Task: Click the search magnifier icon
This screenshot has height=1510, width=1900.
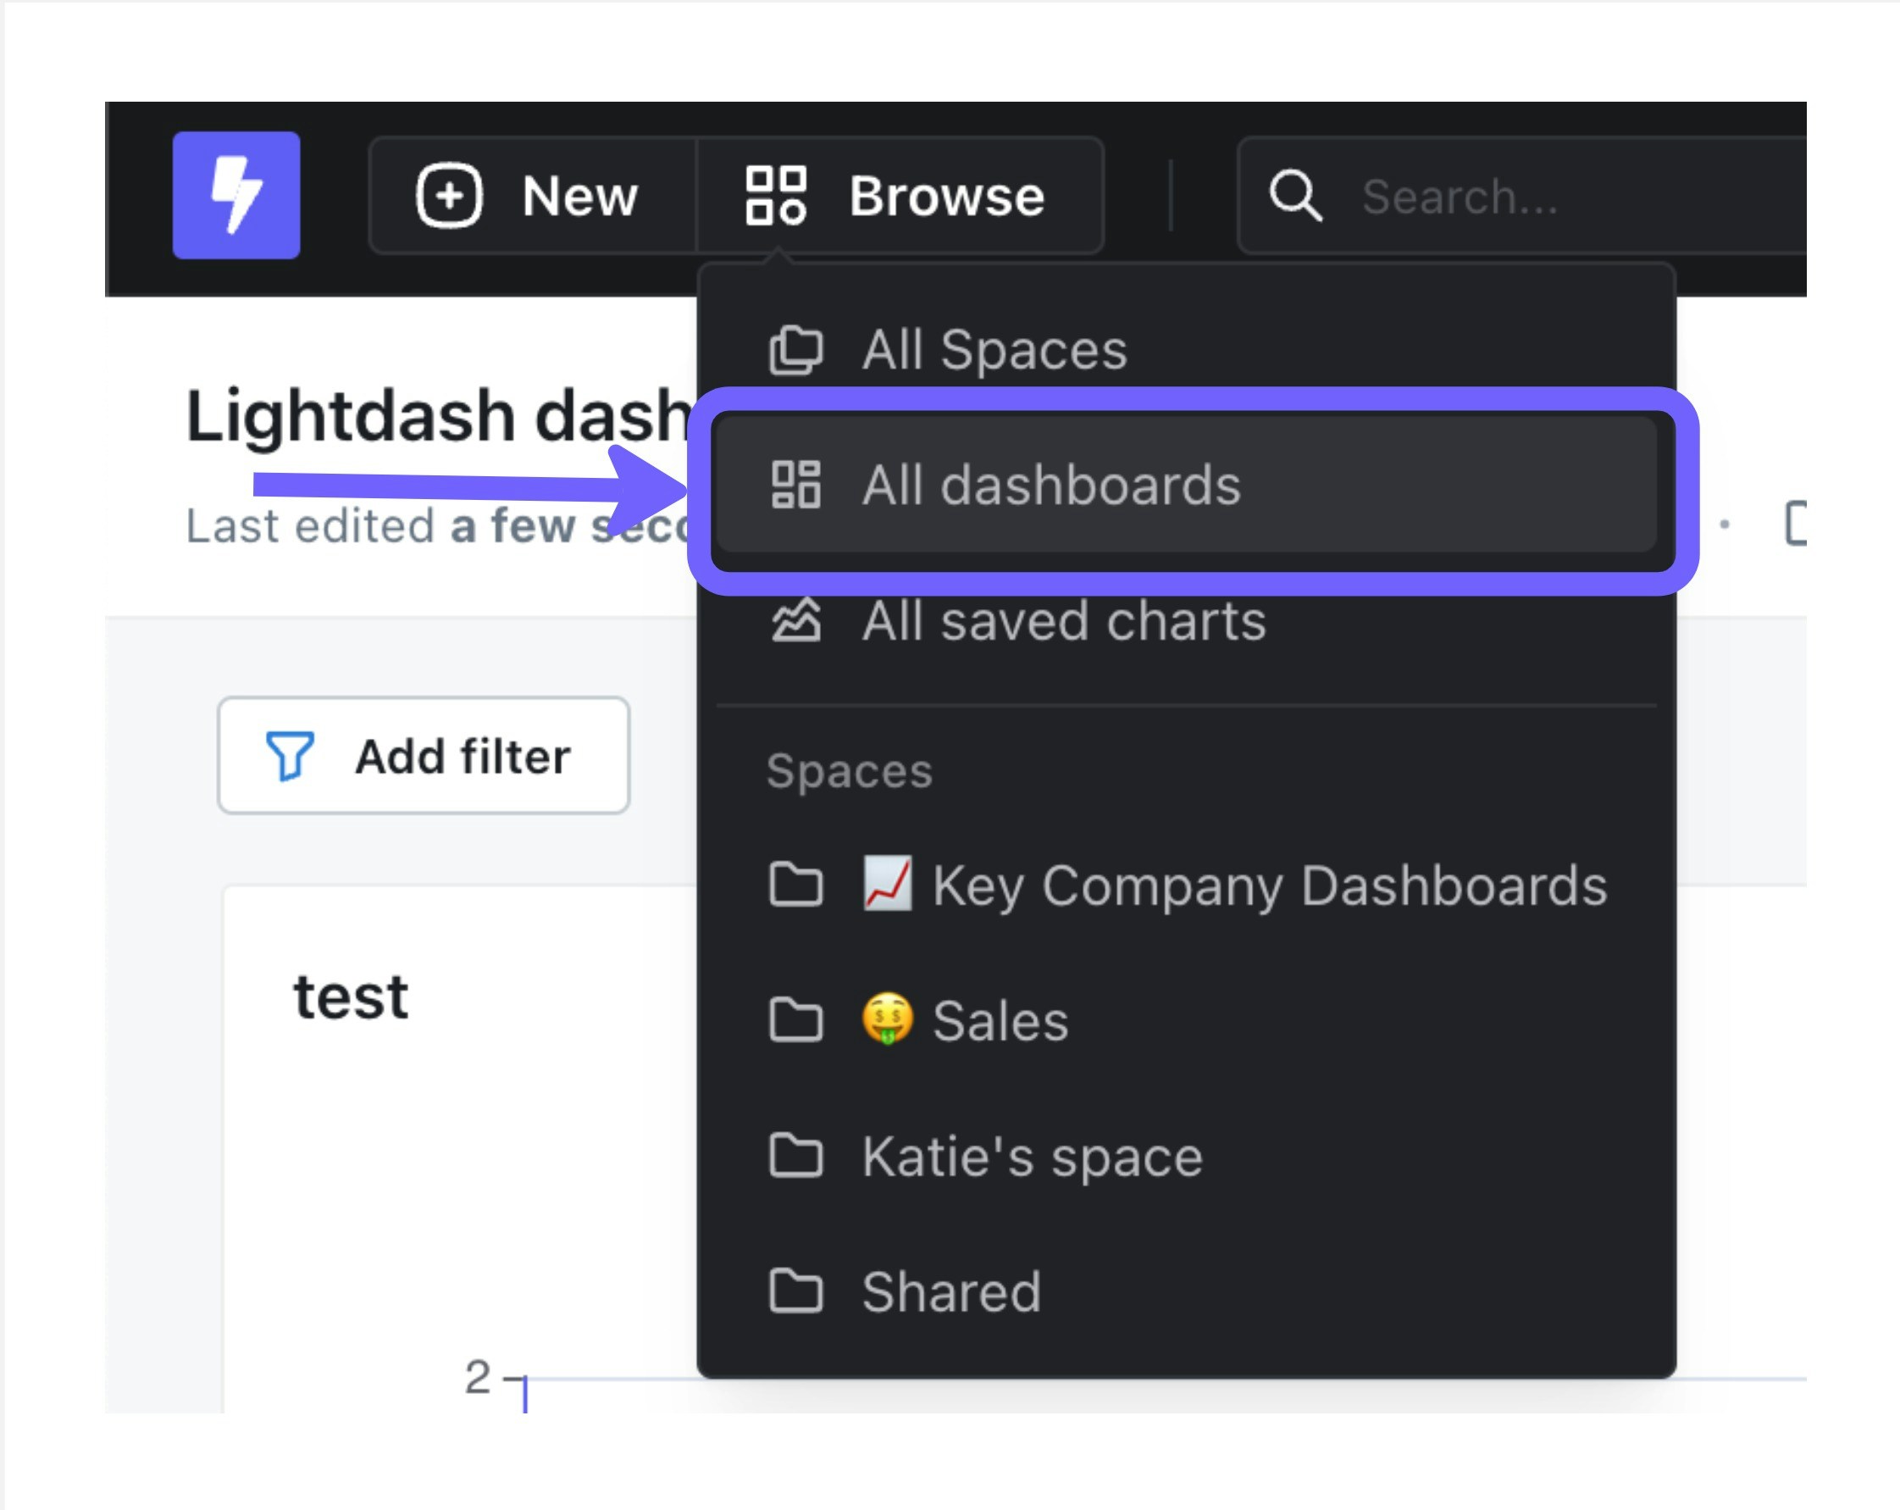Action: point(1294,195)
